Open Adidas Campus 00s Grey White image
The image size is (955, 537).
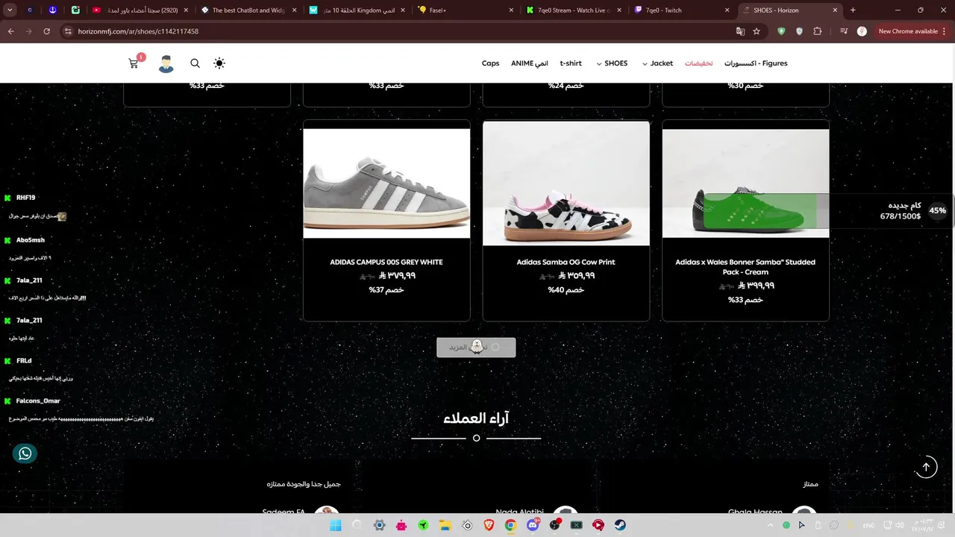click(386, 183)
